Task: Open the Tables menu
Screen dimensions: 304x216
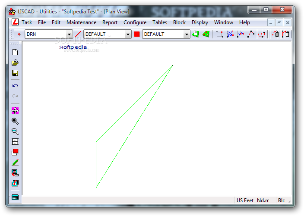Action: click(x=160, y=22)
